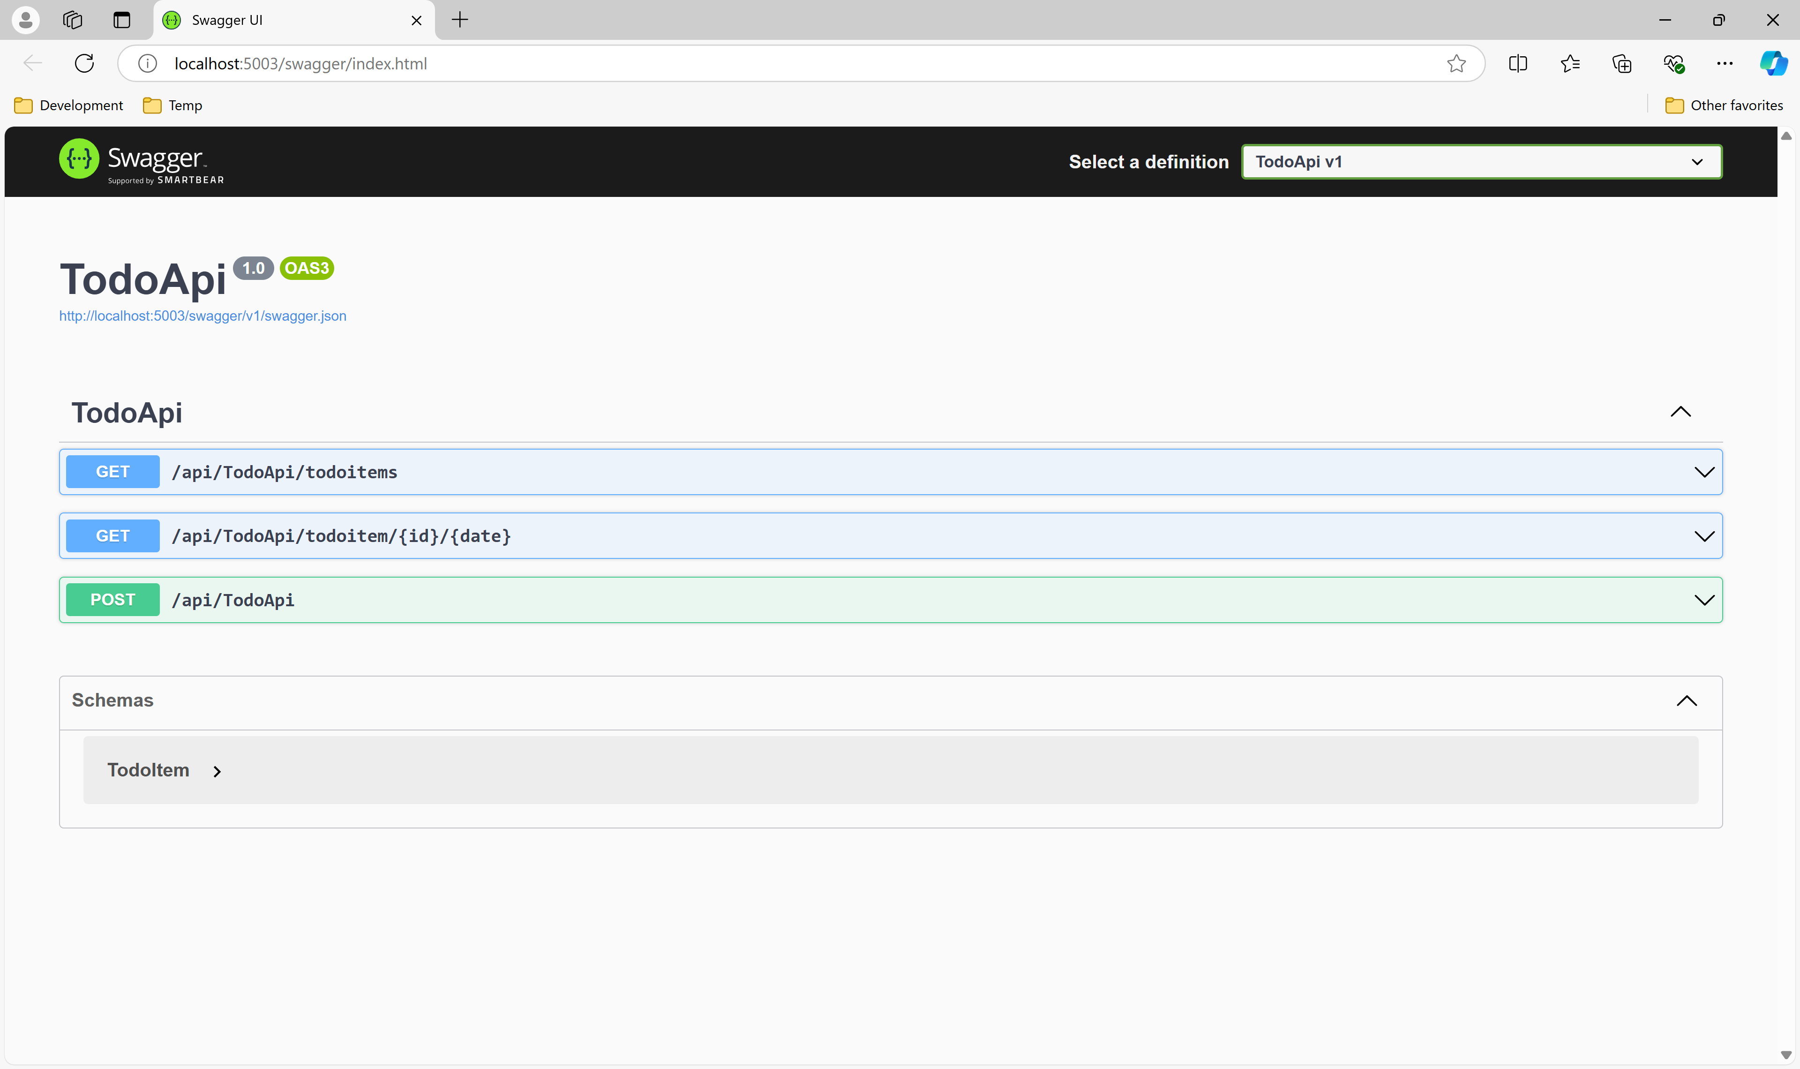Refresh the page with reload icon
Image resolution: width=1800 pixels, height=1069 pixels.
(x=84, y=63)
